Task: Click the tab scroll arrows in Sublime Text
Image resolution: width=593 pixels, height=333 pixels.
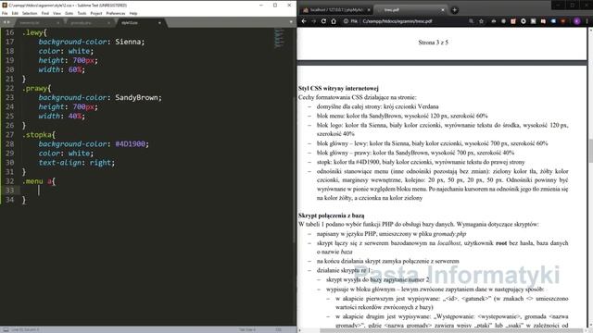Action: pyautogui.click(x=6, y=22)
